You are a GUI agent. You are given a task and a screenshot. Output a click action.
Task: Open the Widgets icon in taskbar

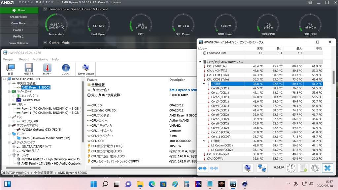pos(7,184)
